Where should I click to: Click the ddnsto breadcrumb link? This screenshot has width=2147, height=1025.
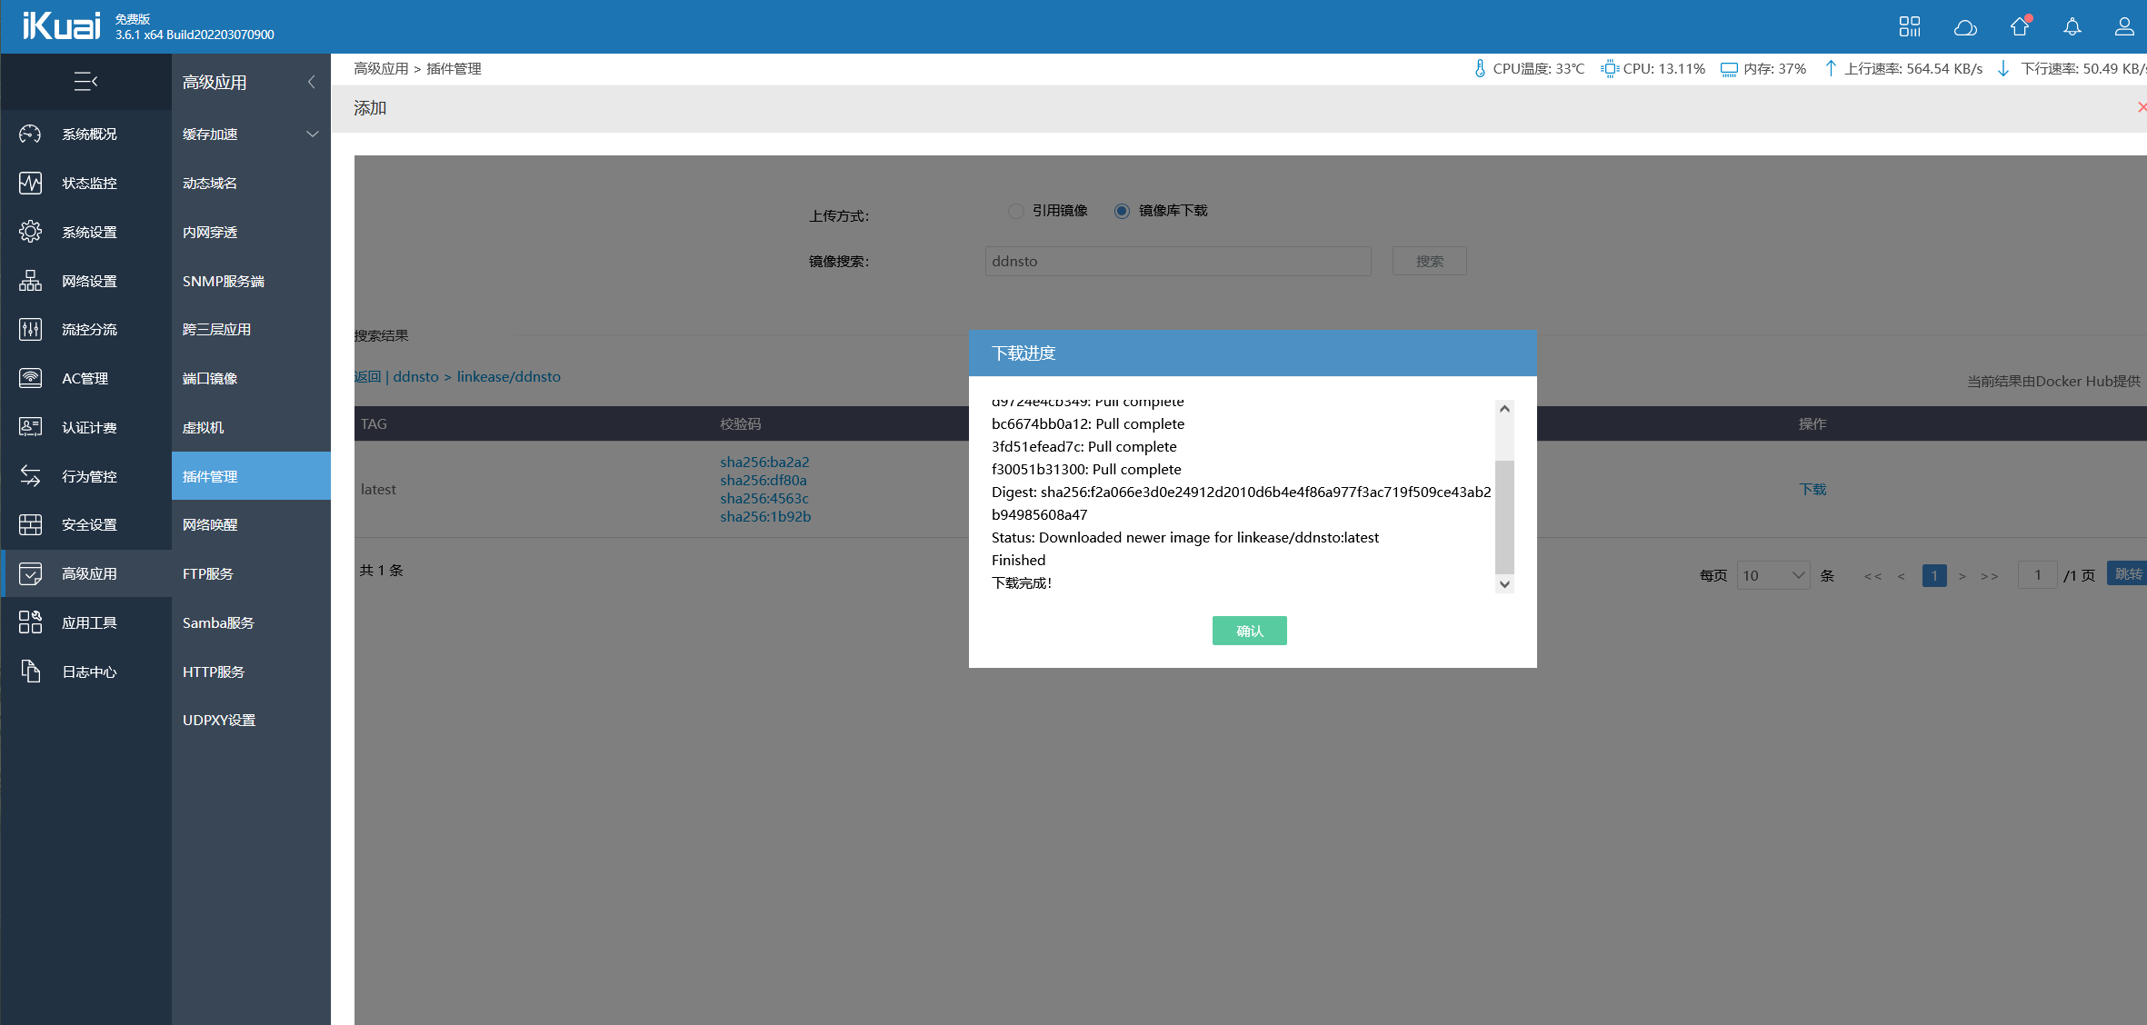(x=415, y=376)
